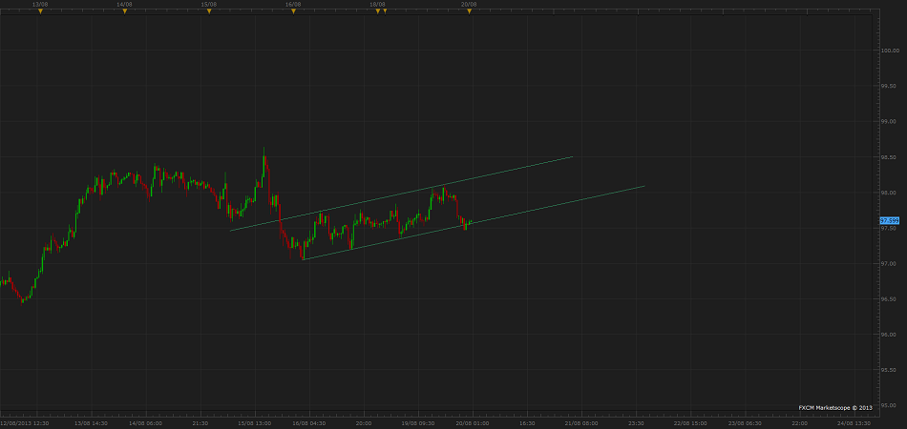
Task: Click the 15/08 day marker triangle
Action: click(x=208, y=11)
